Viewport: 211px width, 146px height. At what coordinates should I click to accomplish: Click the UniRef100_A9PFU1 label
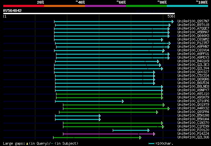[193, 54]
